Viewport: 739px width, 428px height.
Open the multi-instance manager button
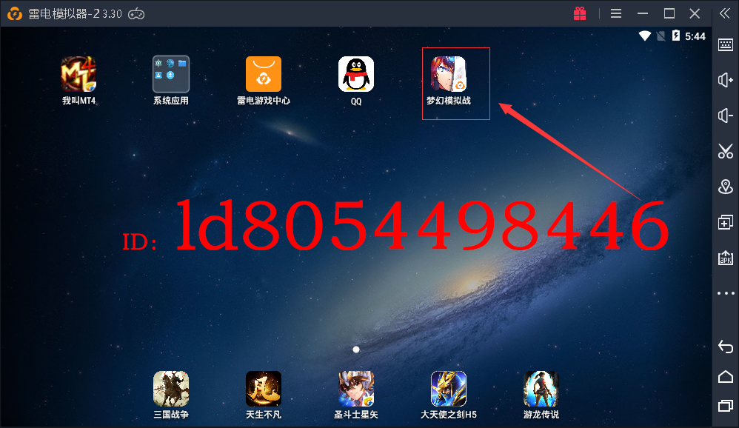726,222
